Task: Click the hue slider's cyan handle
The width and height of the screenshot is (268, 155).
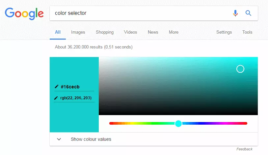Action: 178,124
